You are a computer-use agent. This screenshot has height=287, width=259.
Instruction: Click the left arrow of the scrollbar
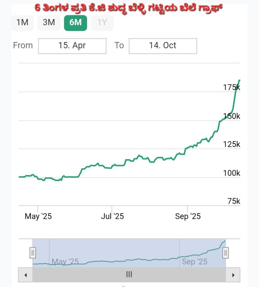pyautogui.click(x=25, y=275)
